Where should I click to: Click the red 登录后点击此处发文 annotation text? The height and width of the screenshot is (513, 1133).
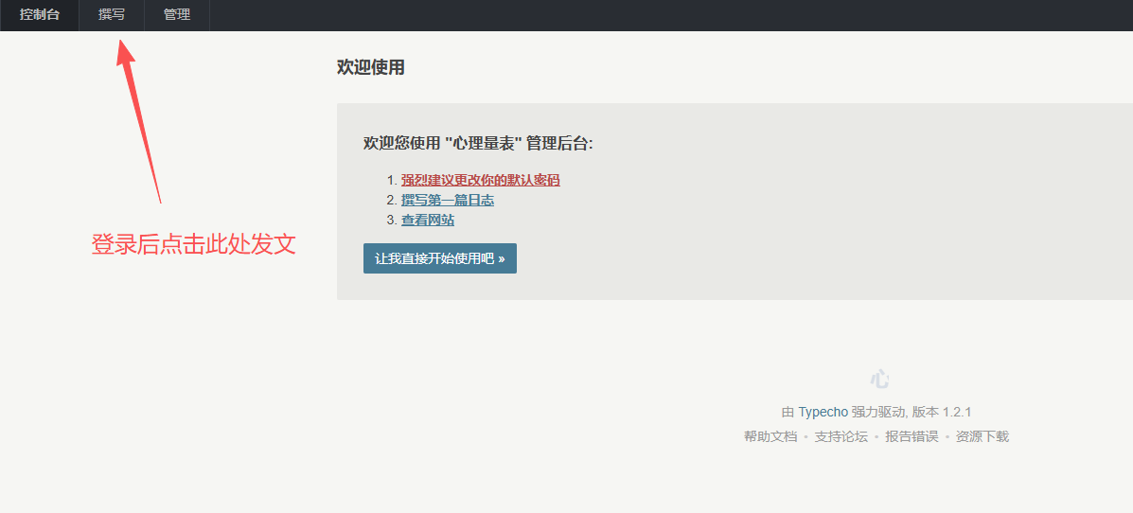194,244
